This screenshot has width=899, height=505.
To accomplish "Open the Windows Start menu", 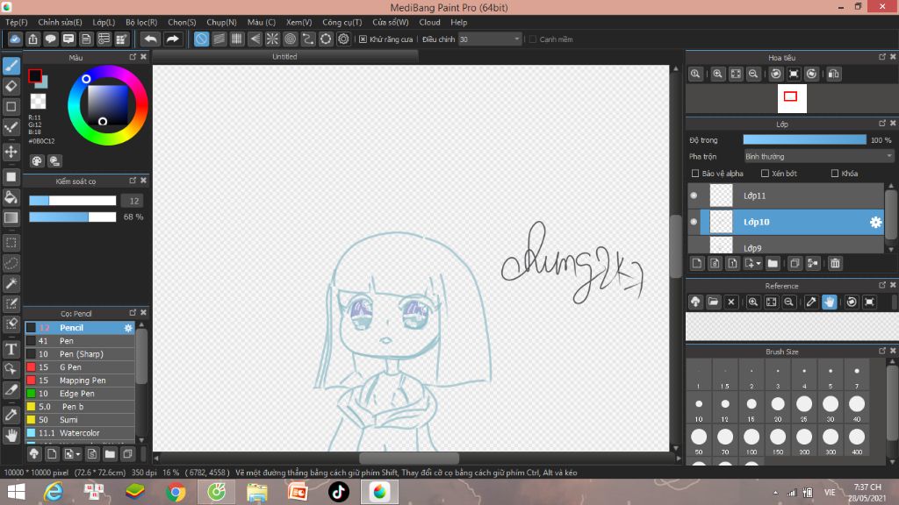I will pyautogui.click(x=16, y=493).
